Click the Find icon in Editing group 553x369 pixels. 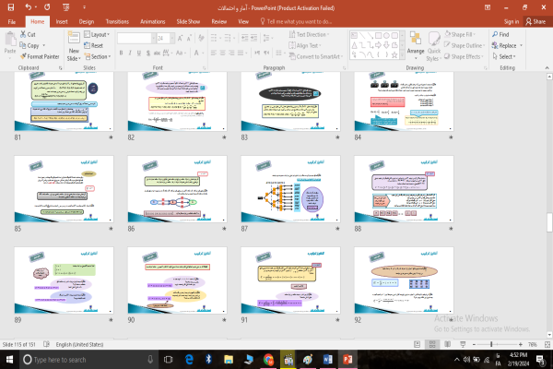coord(495,34)
